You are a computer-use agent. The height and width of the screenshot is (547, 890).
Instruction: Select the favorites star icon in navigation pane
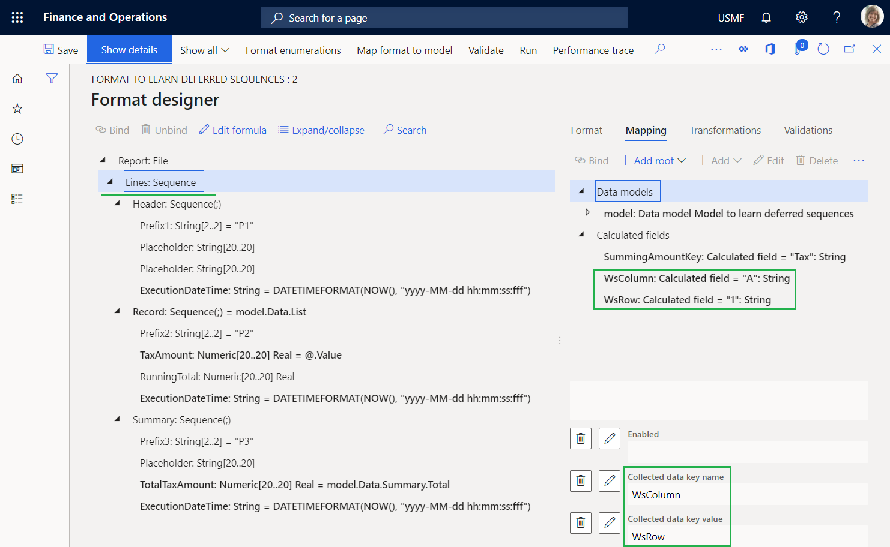[x=17, y=109]
